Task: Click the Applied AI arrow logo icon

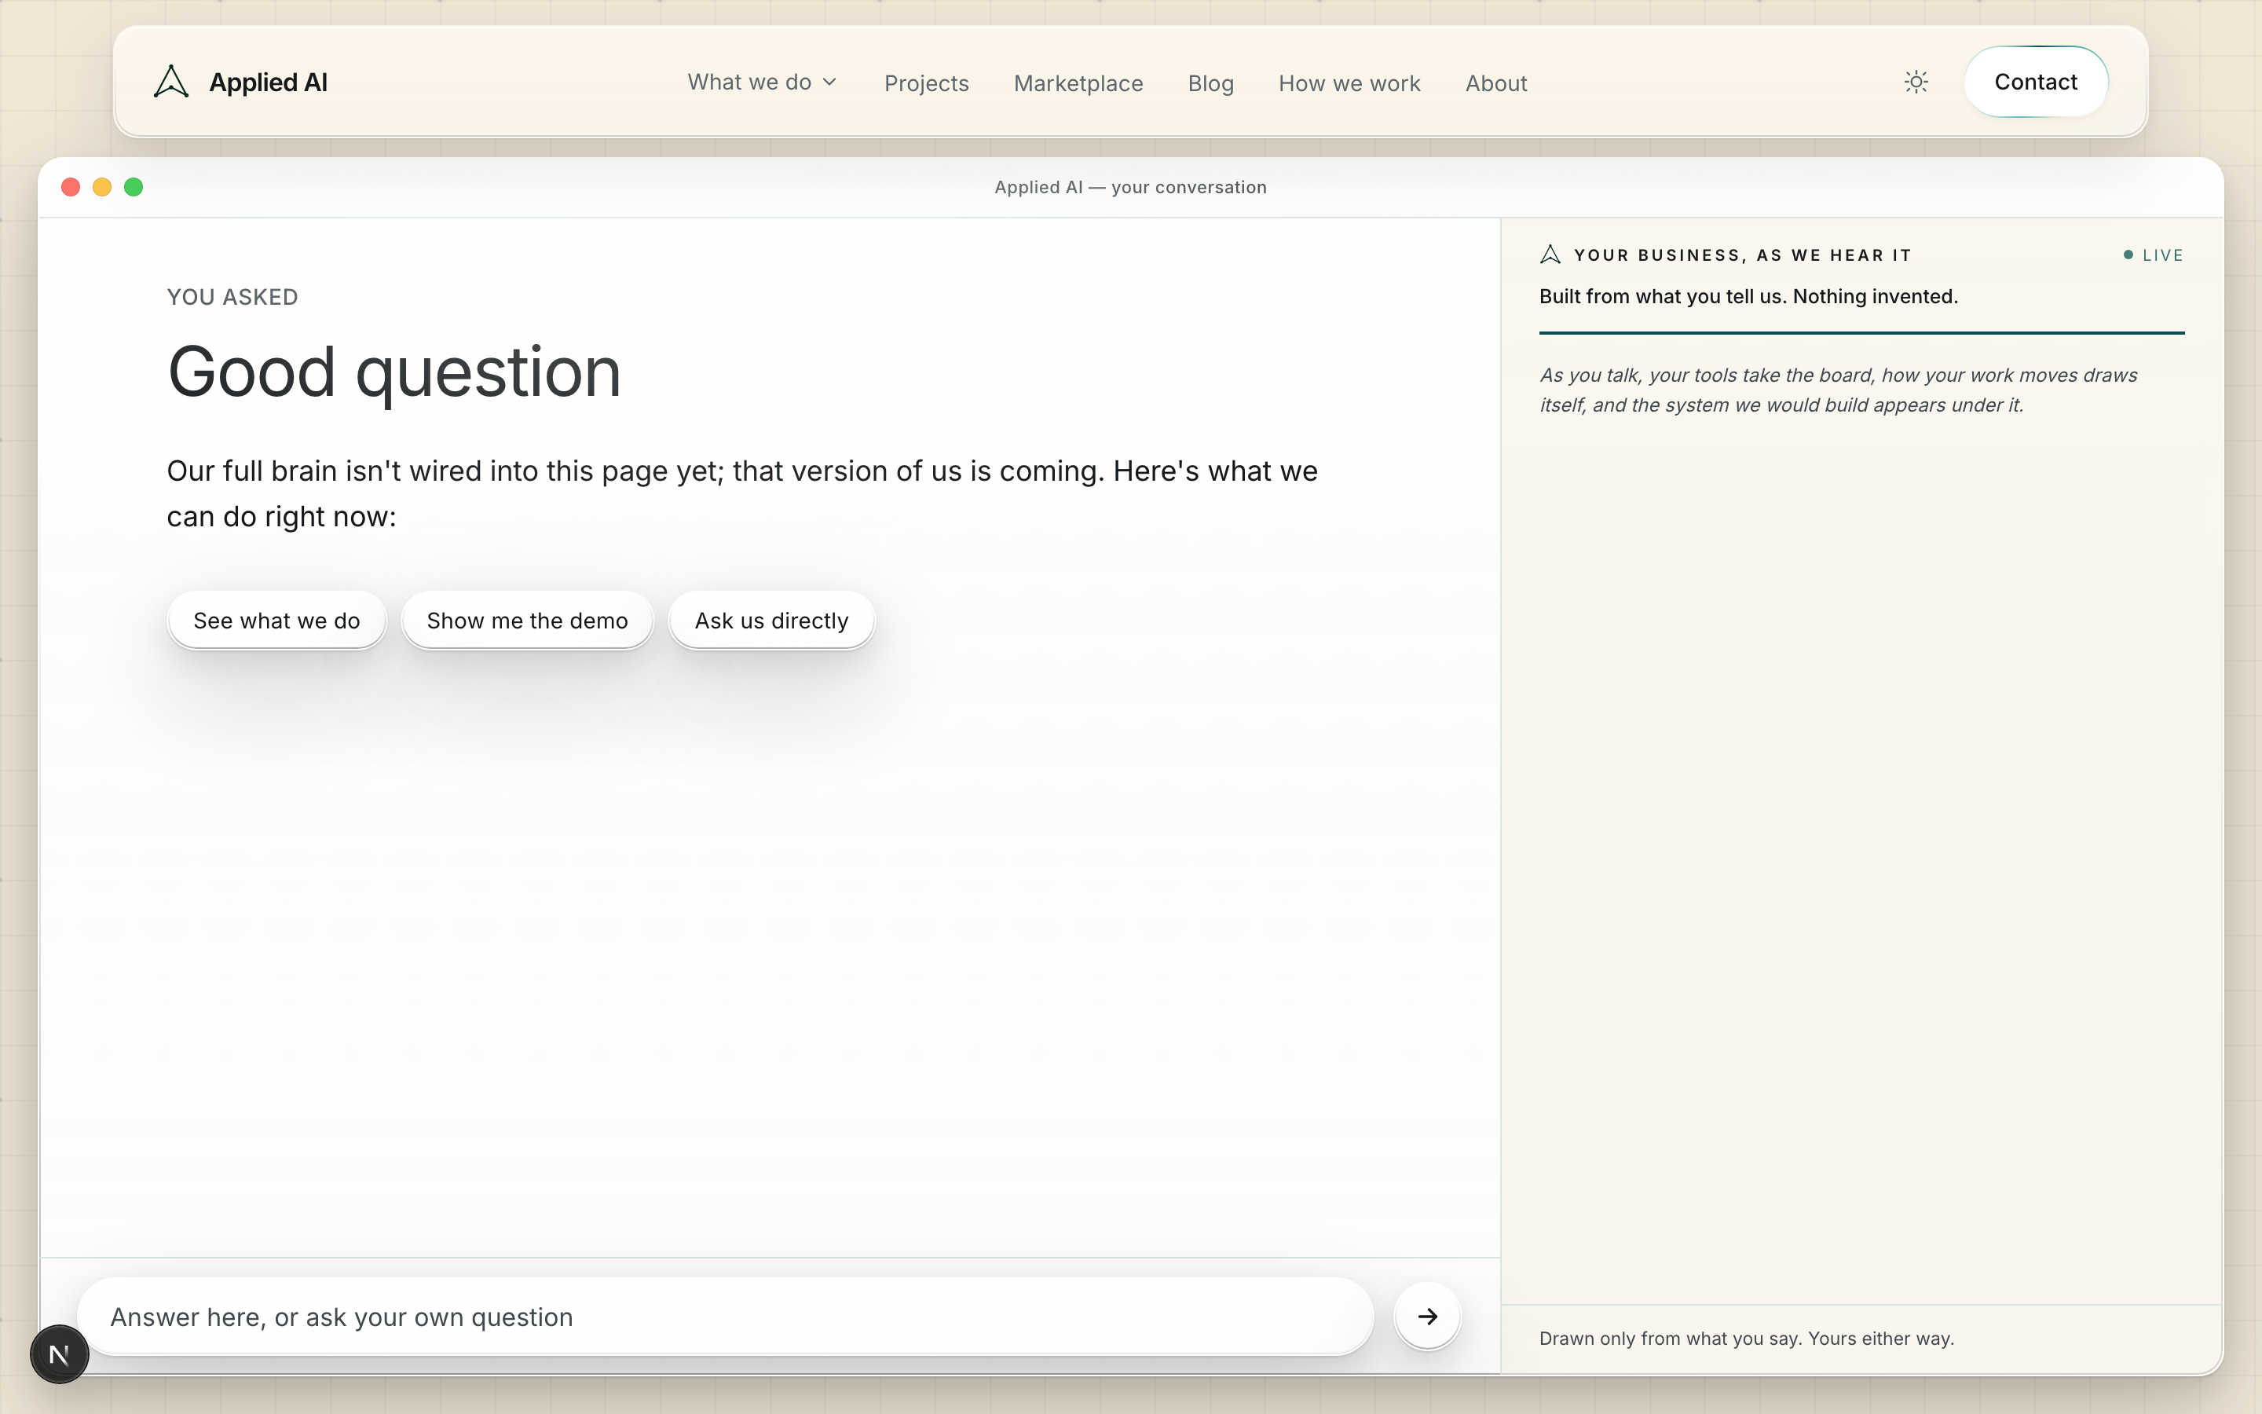Action: pos(171,82)
